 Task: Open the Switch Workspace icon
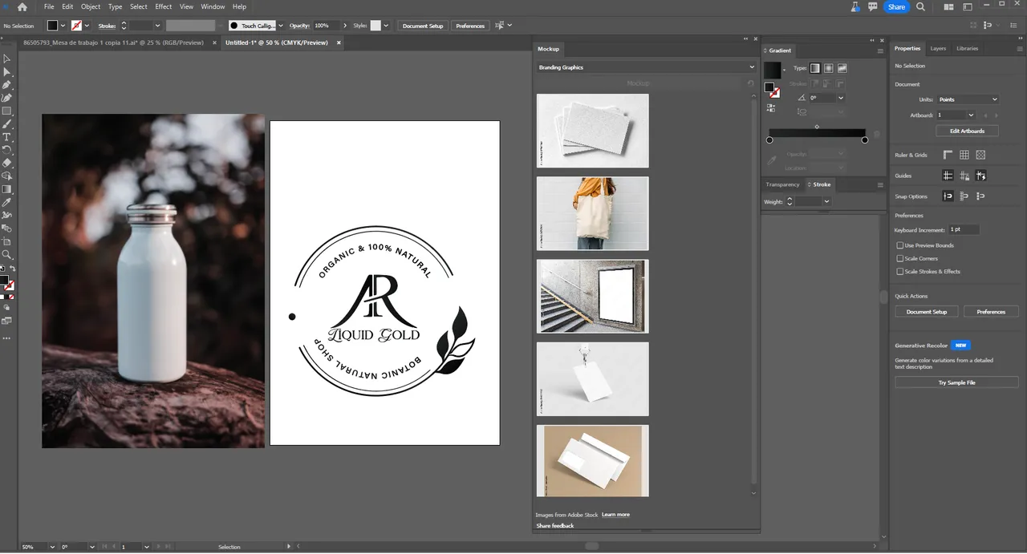pos(967,6)
